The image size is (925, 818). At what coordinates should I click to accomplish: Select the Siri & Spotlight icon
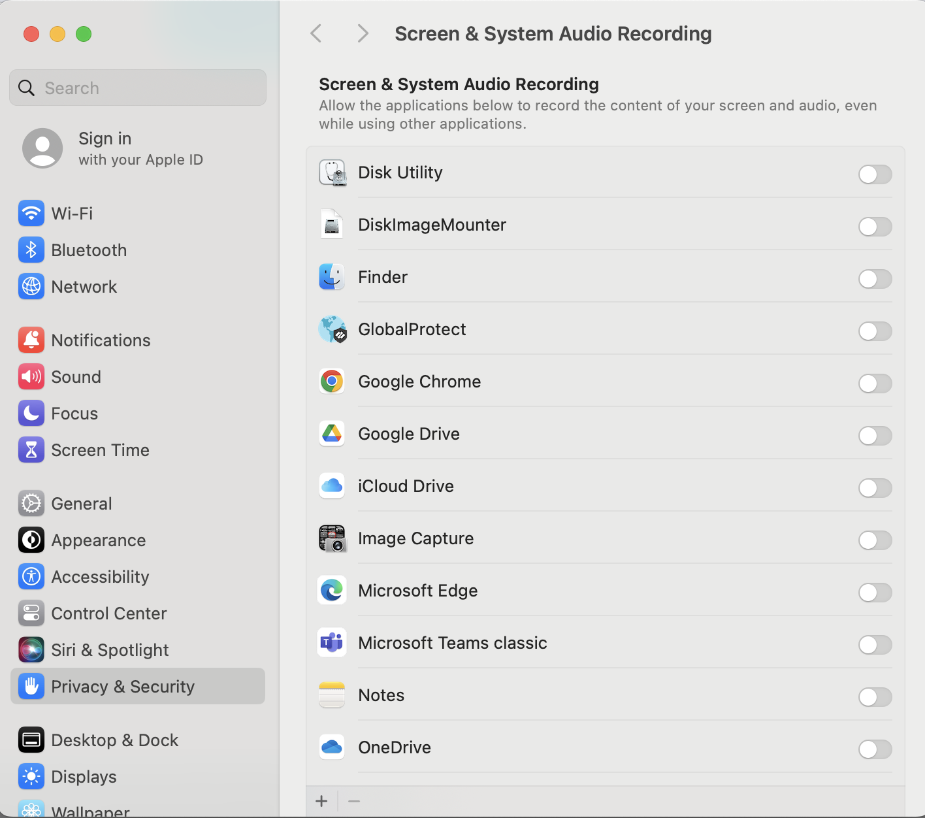[31, 649]
